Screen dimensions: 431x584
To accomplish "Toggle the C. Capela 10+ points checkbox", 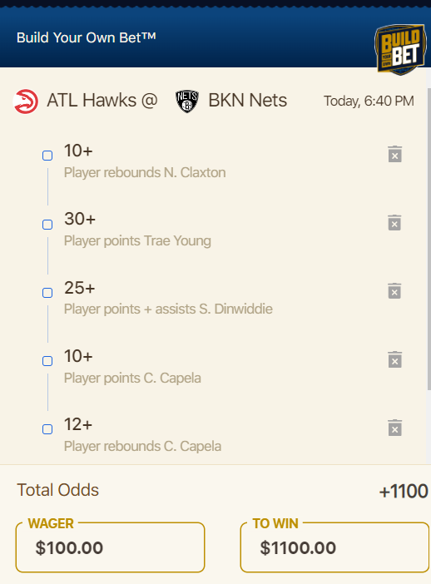I will pyautogui.click(x=47, y=361).
